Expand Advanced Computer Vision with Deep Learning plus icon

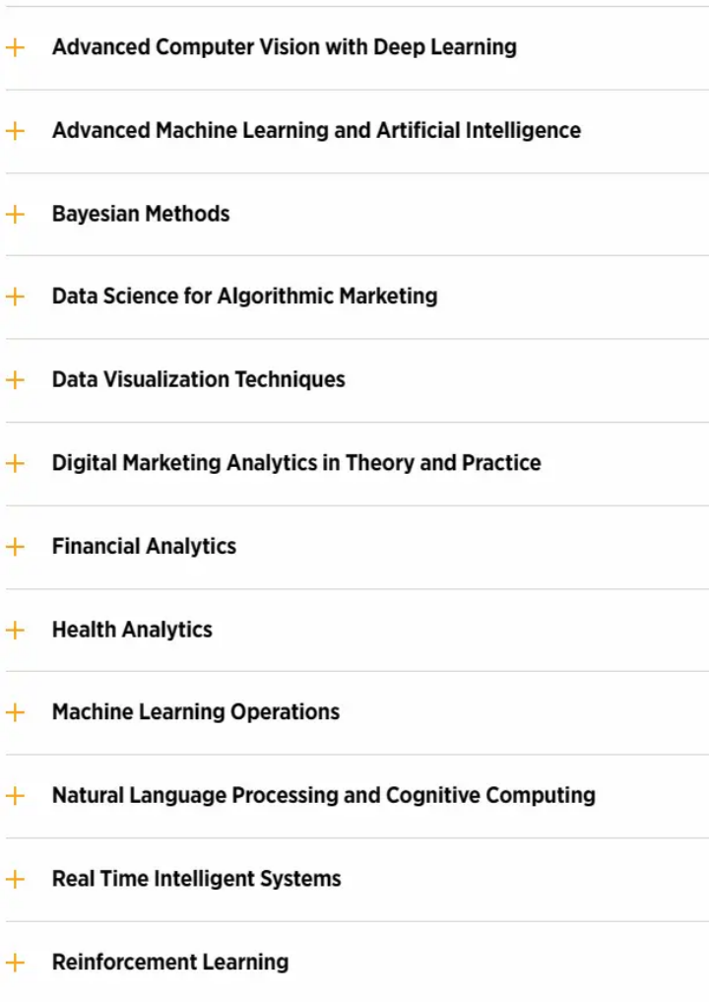coord(15,47)
